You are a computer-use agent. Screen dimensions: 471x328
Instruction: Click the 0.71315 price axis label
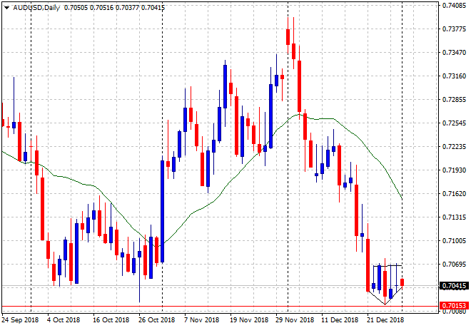[x=454, y=217]
